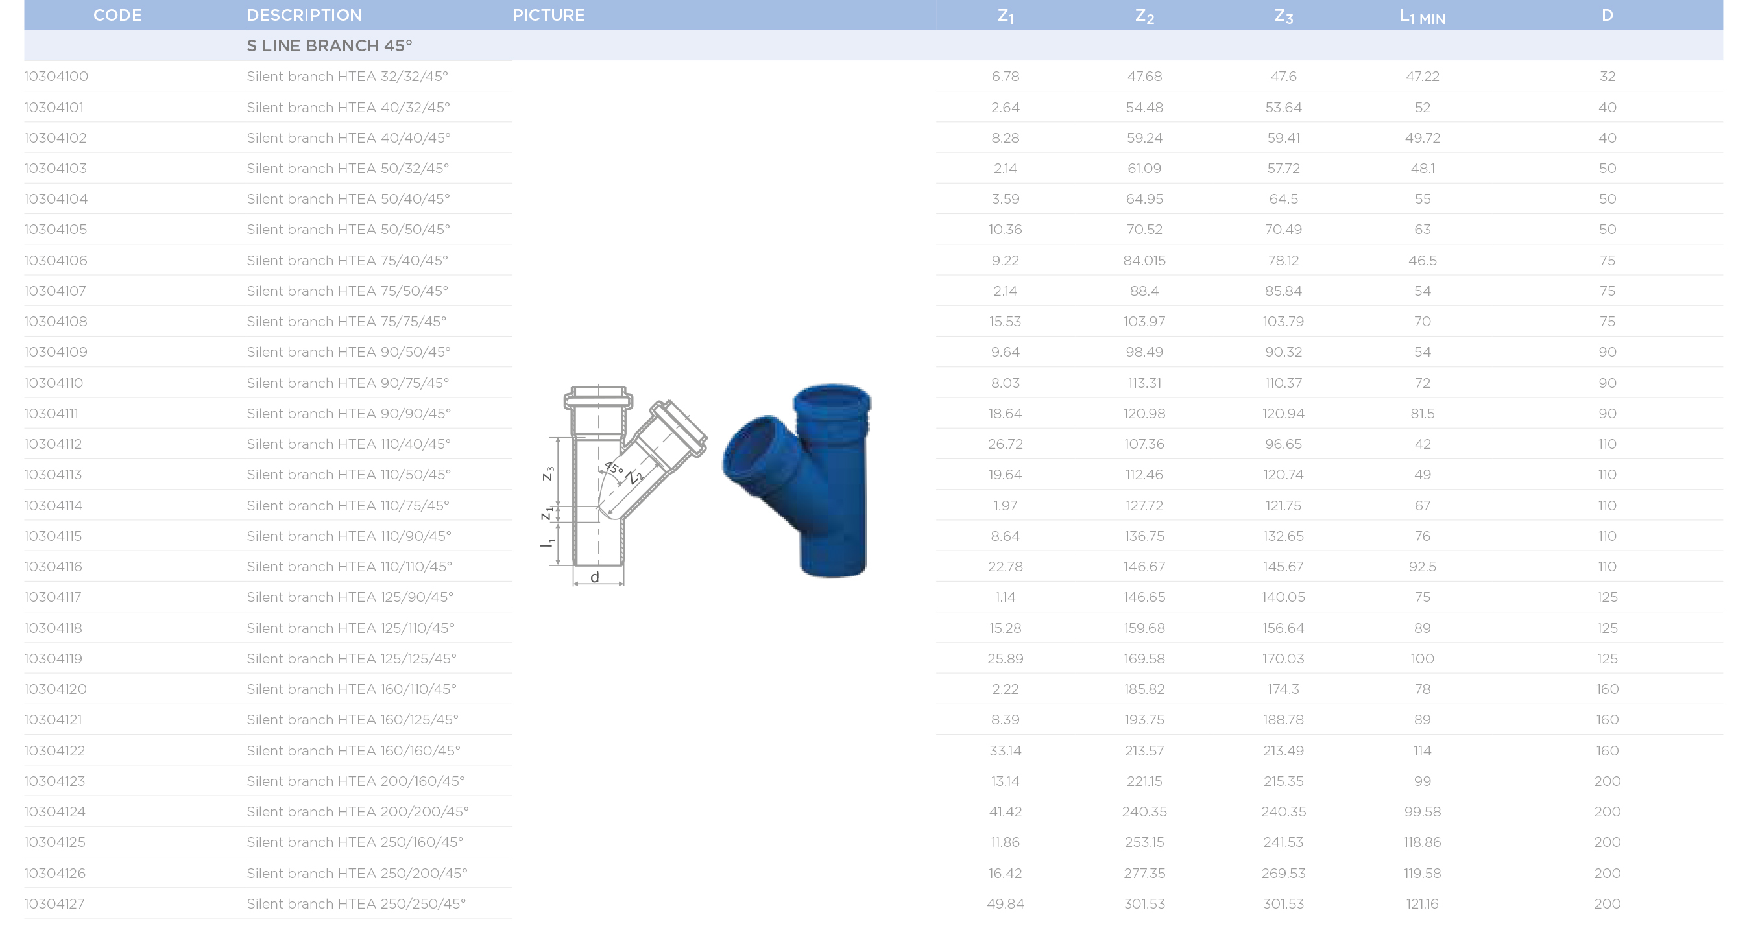Viewport: 1747px width, 939px height.
Task: Click L1 MIN value 92.5
Action: 1422,566
